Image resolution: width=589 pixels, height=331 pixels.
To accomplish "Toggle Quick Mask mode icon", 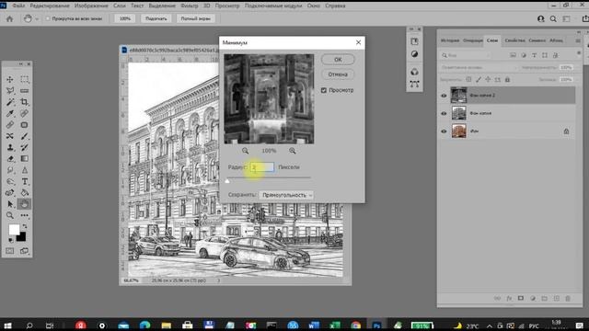I will (10, 251).
